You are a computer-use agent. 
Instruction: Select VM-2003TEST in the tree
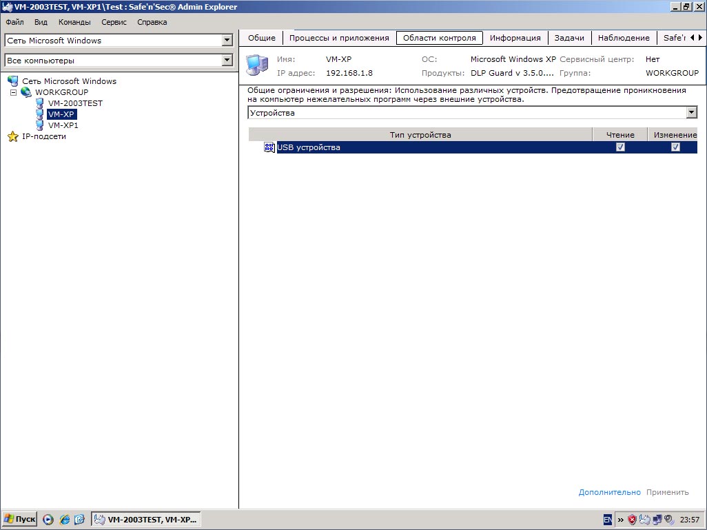pyautogui.click(x=75, y=103)
